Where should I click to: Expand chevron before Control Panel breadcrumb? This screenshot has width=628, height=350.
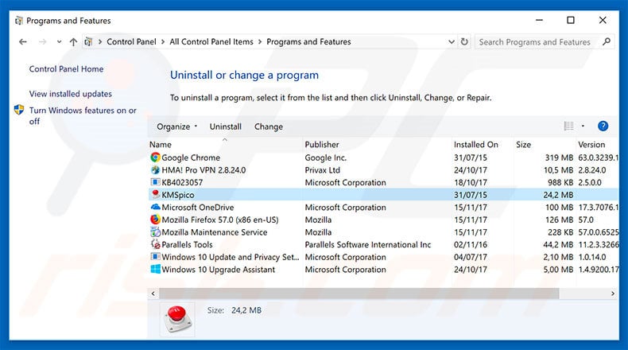pyautogui.click(x=100, y=41)
